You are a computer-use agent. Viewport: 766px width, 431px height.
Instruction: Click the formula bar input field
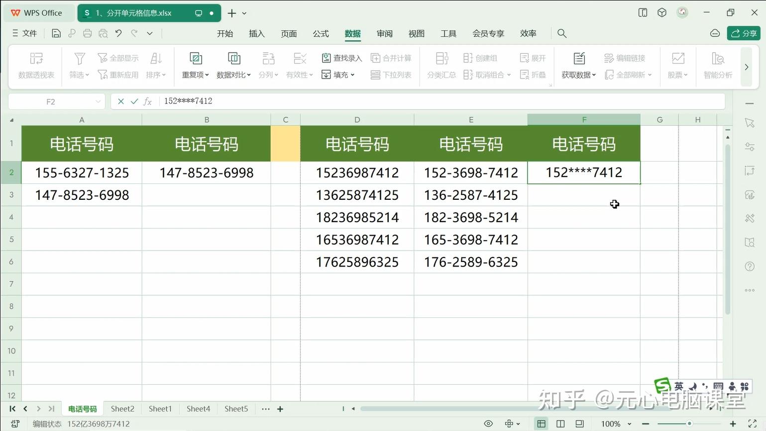point(442,101)
